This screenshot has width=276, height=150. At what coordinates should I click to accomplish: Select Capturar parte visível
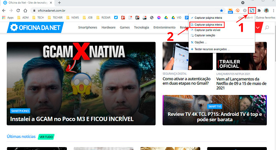(222, 30)
